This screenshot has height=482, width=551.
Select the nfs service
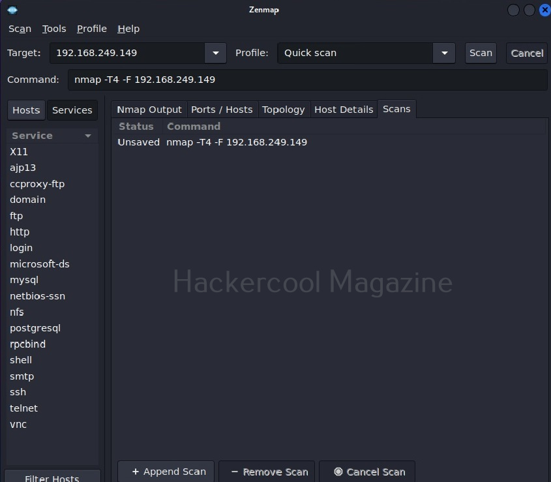52,312
